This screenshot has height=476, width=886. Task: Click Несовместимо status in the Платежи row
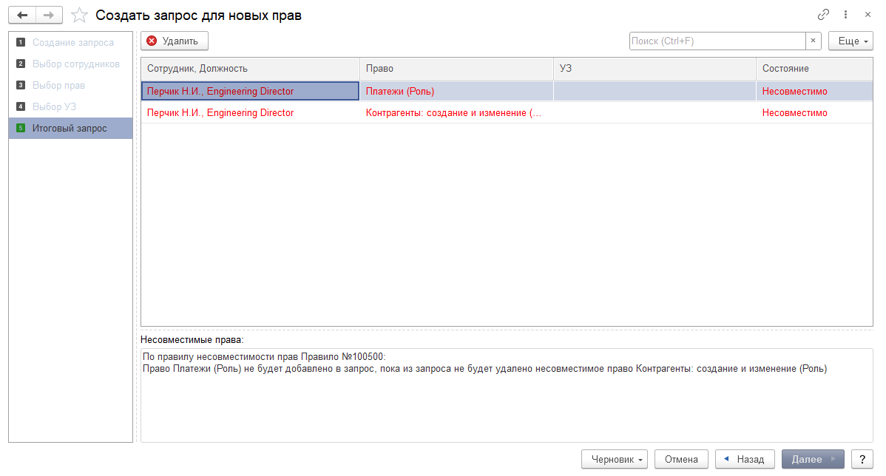coord(814,91)
